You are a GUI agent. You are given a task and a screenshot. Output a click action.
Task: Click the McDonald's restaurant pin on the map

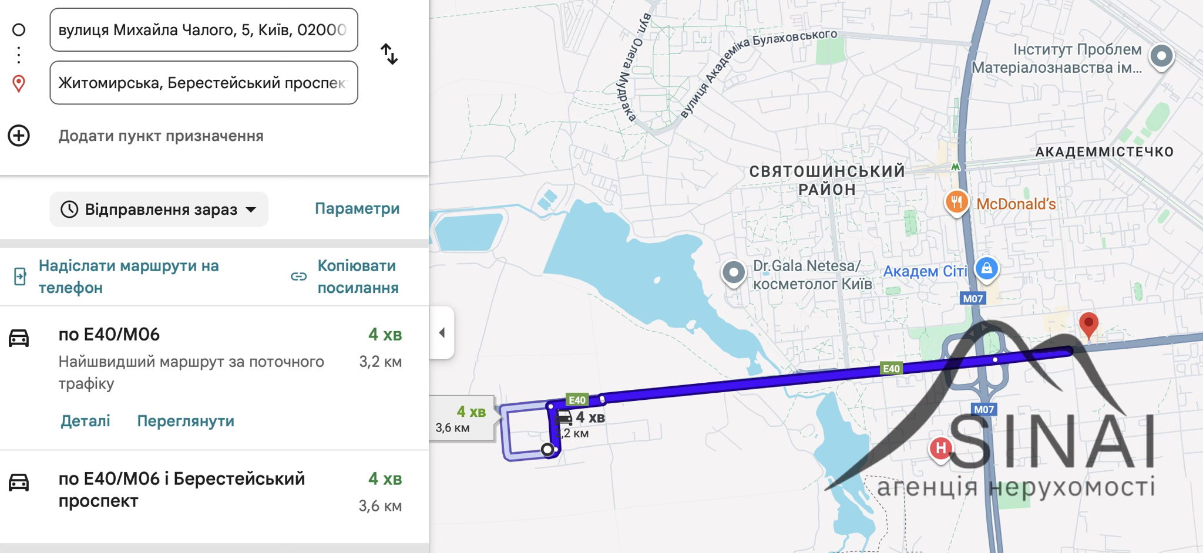tap(956, 203)
